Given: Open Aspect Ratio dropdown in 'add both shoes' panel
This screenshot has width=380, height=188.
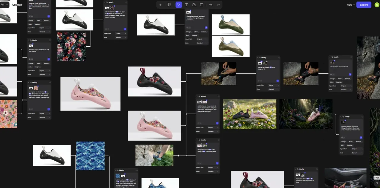Looking at the screenshot, I should pyautogui.click(x=213, y=127).
